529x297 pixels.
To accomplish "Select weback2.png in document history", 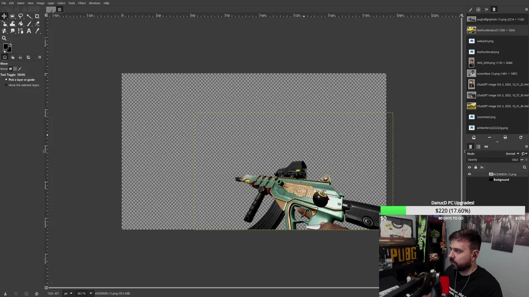I will point(497,41).
